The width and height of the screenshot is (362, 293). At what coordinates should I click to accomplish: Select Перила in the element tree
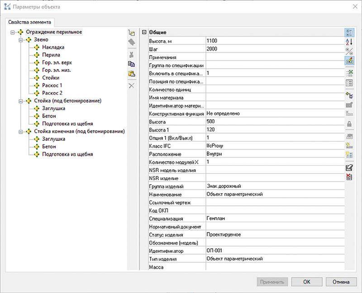(51, 55)
